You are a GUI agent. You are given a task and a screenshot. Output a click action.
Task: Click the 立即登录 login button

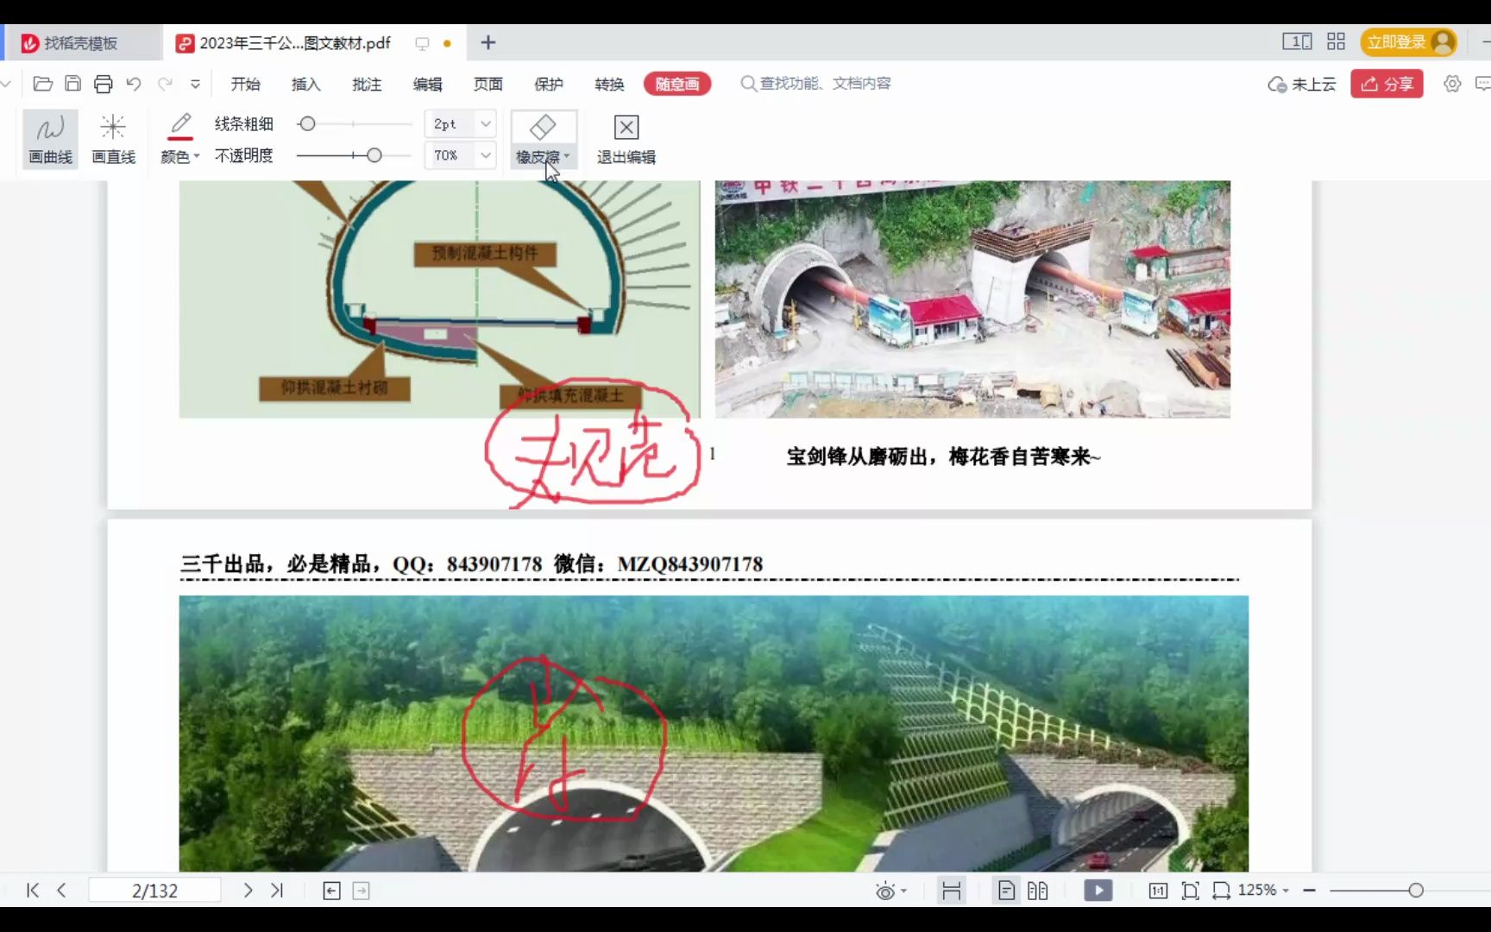pyautogui.click(x=1408, y=42)
